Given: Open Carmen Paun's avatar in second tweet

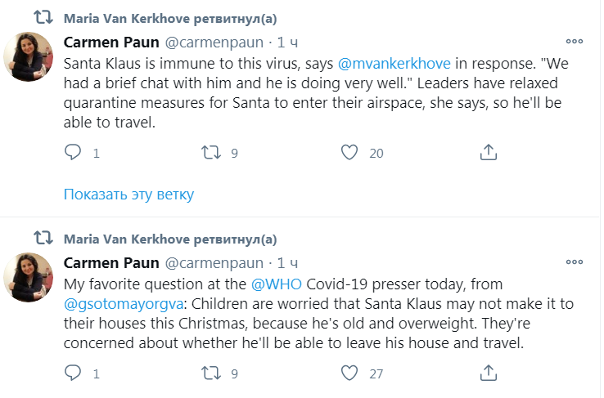Looking at the screenshot, I should [x=29, y=276].
